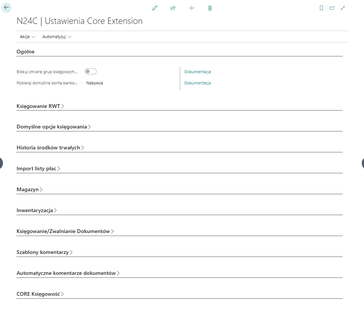Open the second Dokumentacja link
The height and width of the screenshot is (326, 364).
pyautogui.click(x=198, y=83)
